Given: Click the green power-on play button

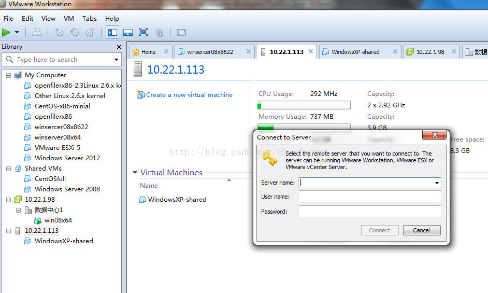Looking at the screenshot, I should [x=6, y=32].
